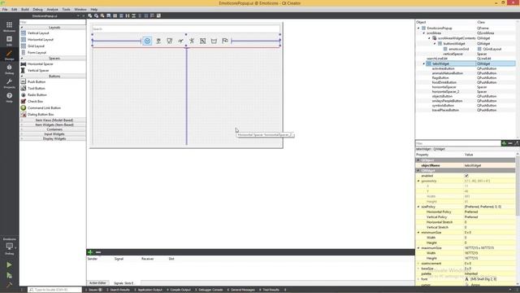Toggle the enabled property checkbox
This screenshot has width=520, height=293.
pyautogui.click(x=466, y=176)
